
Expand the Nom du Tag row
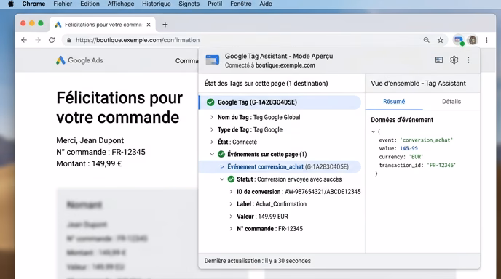(211, 117)
